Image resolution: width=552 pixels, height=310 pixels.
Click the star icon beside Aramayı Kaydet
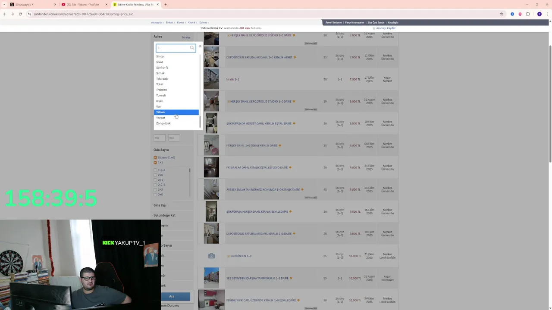coord(374,28)
